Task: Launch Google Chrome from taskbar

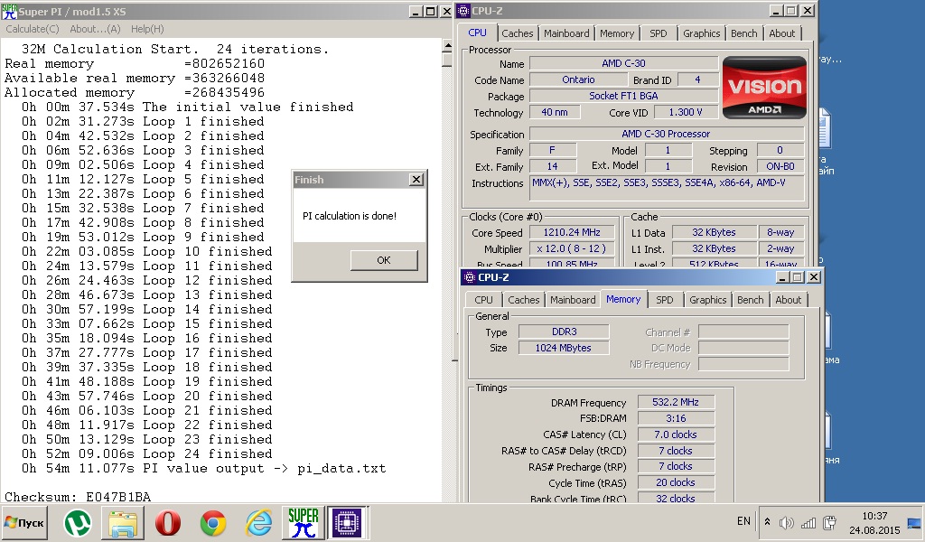Action: (213, 522)
